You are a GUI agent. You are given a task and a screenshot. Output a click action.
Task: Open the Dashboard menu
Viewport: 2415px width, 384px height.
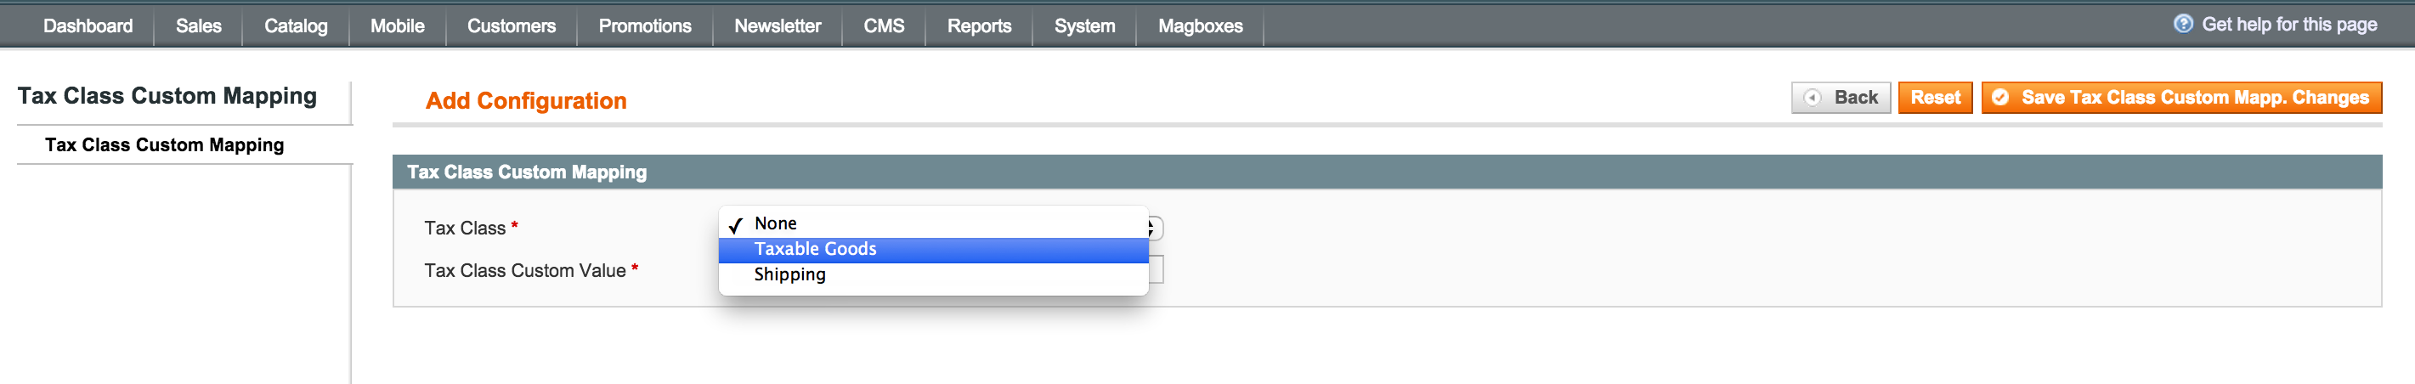[88, 26]
